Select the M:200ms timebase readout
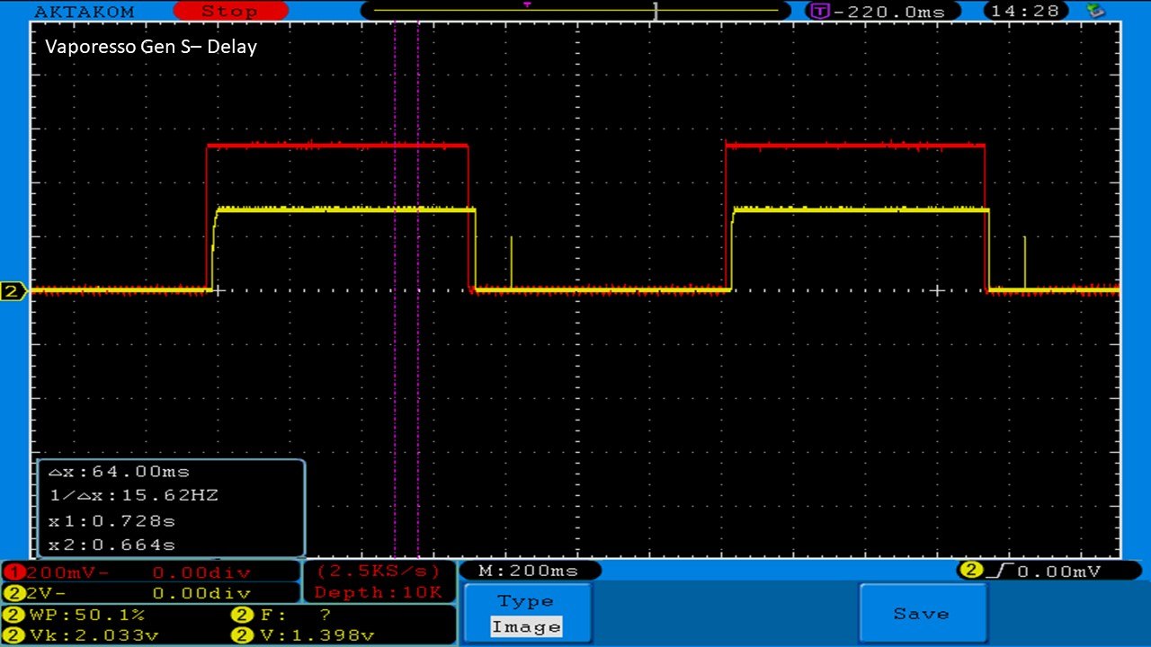 click(529, 571)
